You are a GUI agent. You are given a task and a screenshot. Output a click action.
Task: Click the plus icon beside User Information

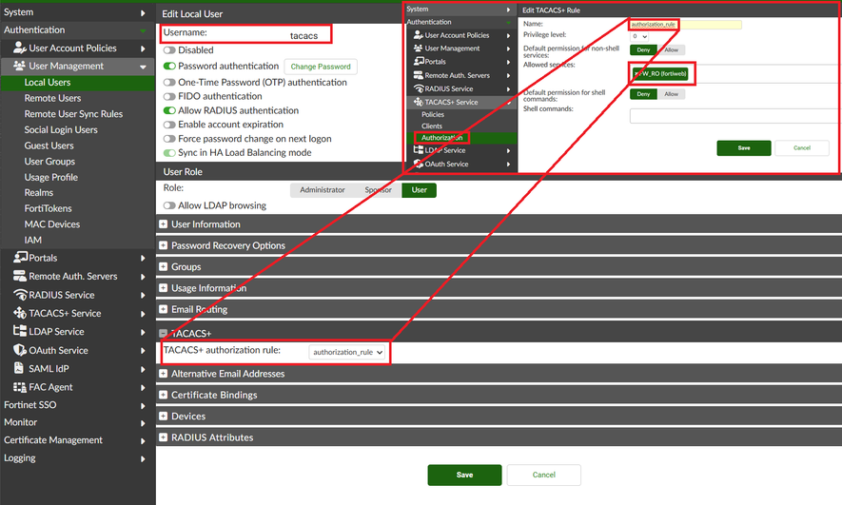(x=164, y=224)
